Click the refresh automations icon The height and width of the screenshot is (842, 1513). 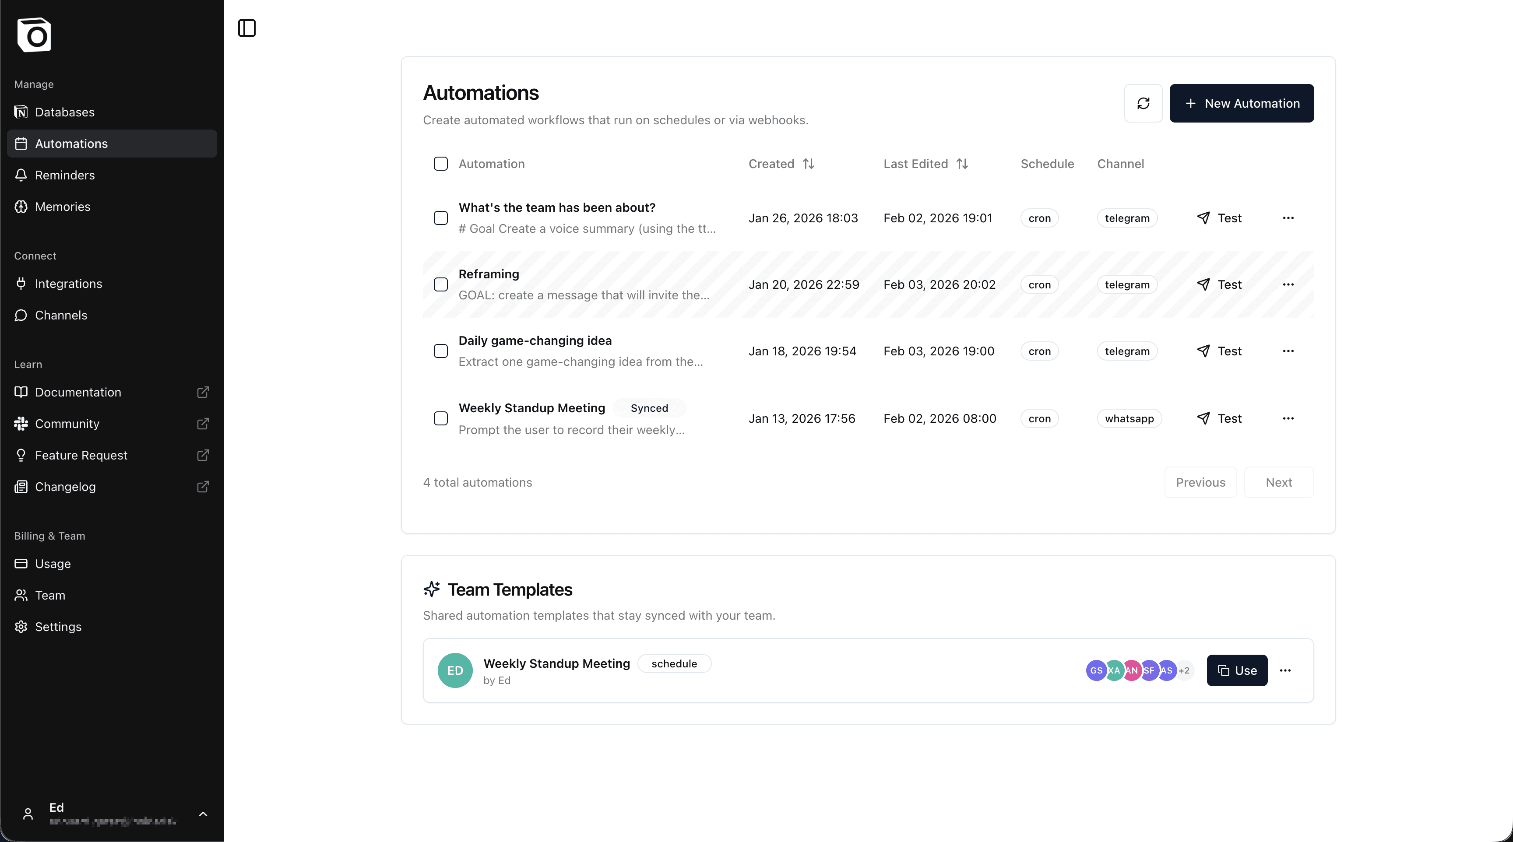click(x=1143, y=103)
